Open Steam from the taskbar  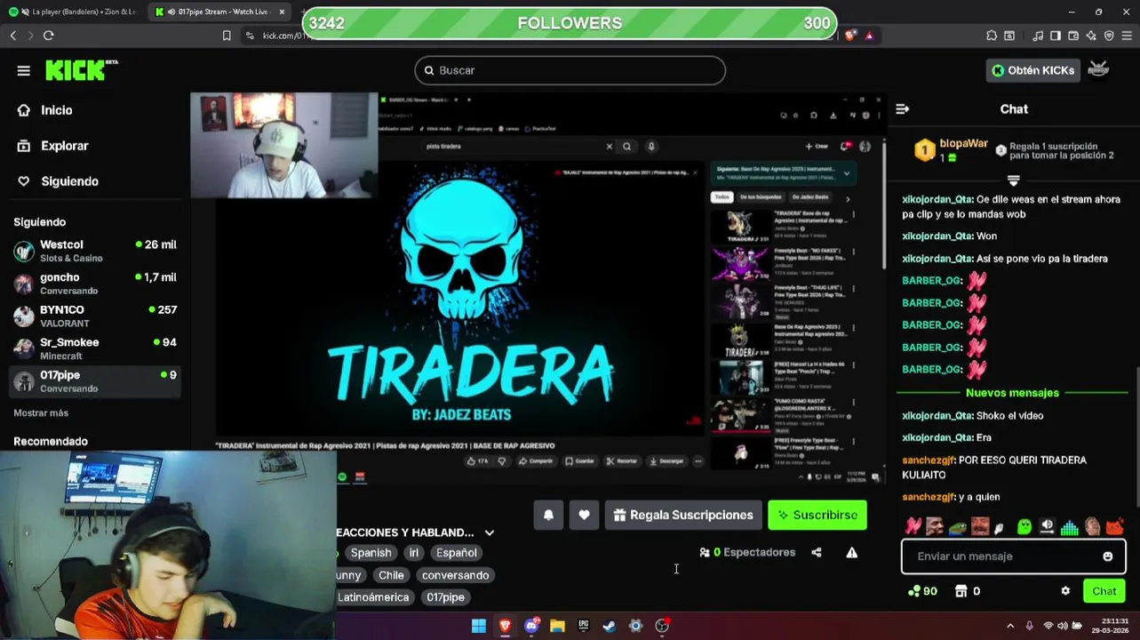[610, 626]
